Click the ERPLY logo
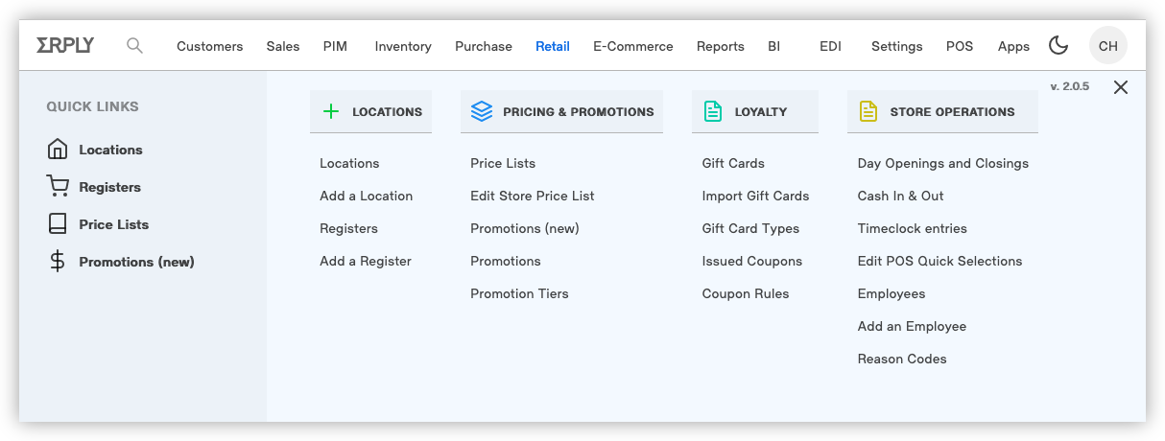Viewport: 1165px width, 441px height. [x=65, y=45]
